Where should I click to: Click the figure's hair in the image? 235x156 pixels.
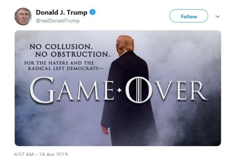pyautogui.click(x=125, y=44)
